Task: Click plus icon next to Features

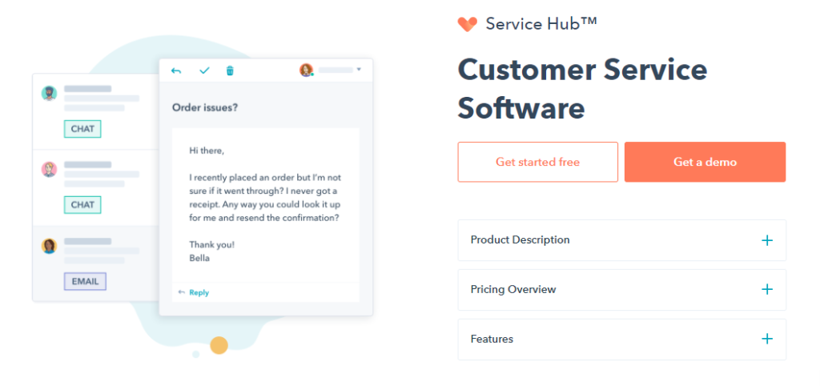Action: pyautogui.click(x=766, y=339)
